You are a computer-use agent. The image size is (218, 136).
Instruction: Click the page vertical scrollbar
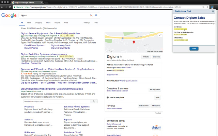click(217, 37)
